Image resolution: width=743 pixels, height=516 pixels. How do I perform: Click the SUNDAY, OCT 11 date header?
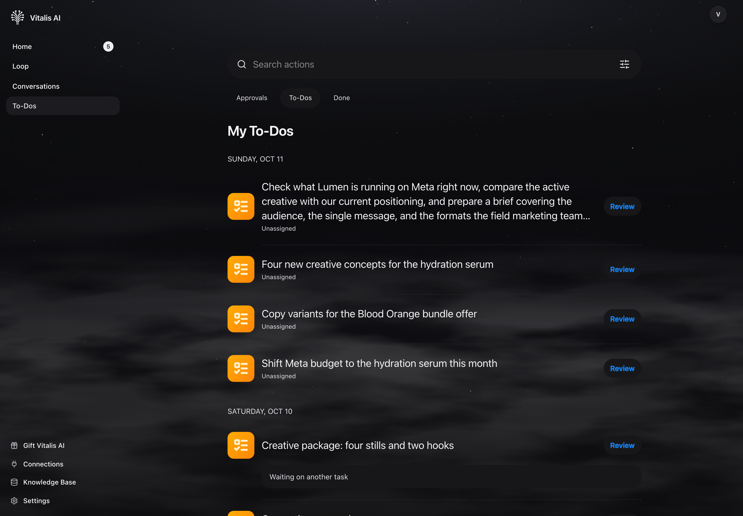click(255, 159)
